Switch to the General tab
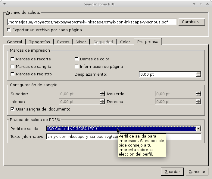 pos(14,42)
